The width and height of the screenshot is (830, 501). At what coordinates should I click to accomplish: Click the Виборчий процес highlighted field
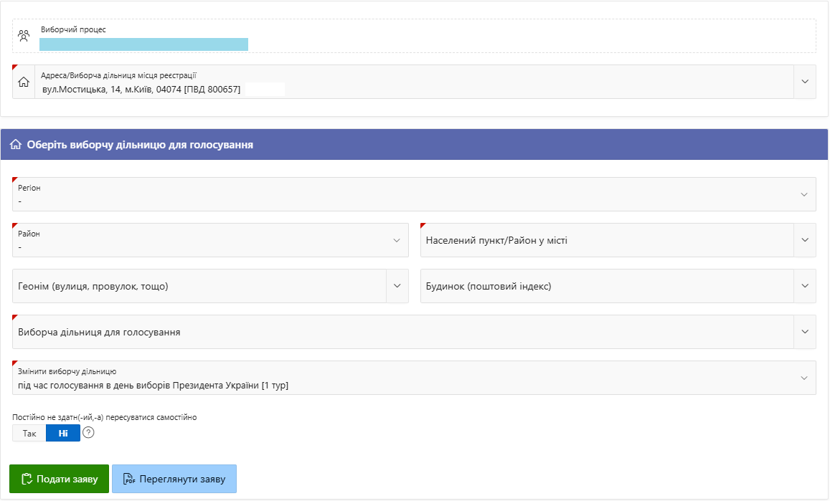tap(143, 44)
